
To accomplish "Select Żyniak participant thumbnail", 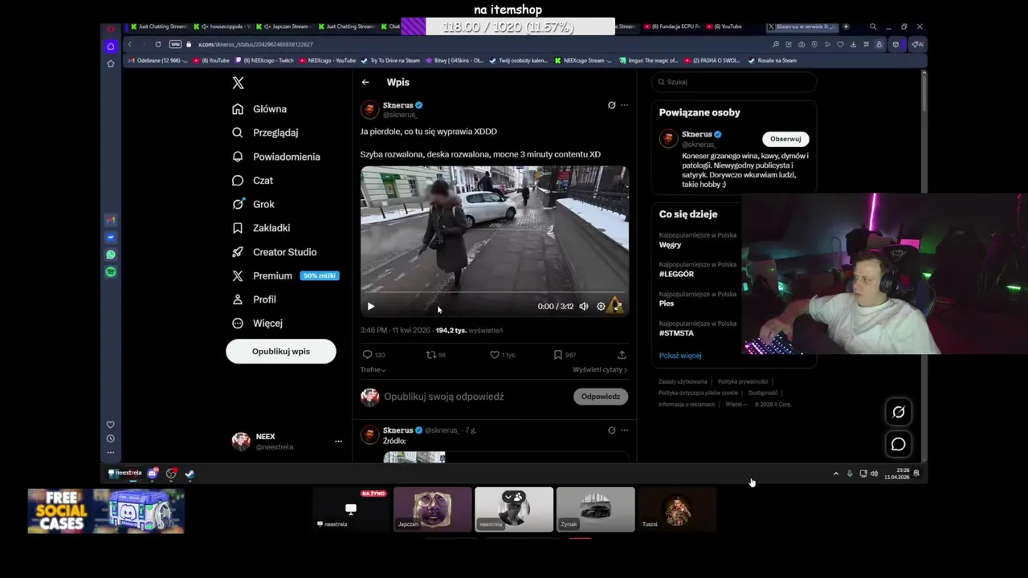I will click(595, 509).
